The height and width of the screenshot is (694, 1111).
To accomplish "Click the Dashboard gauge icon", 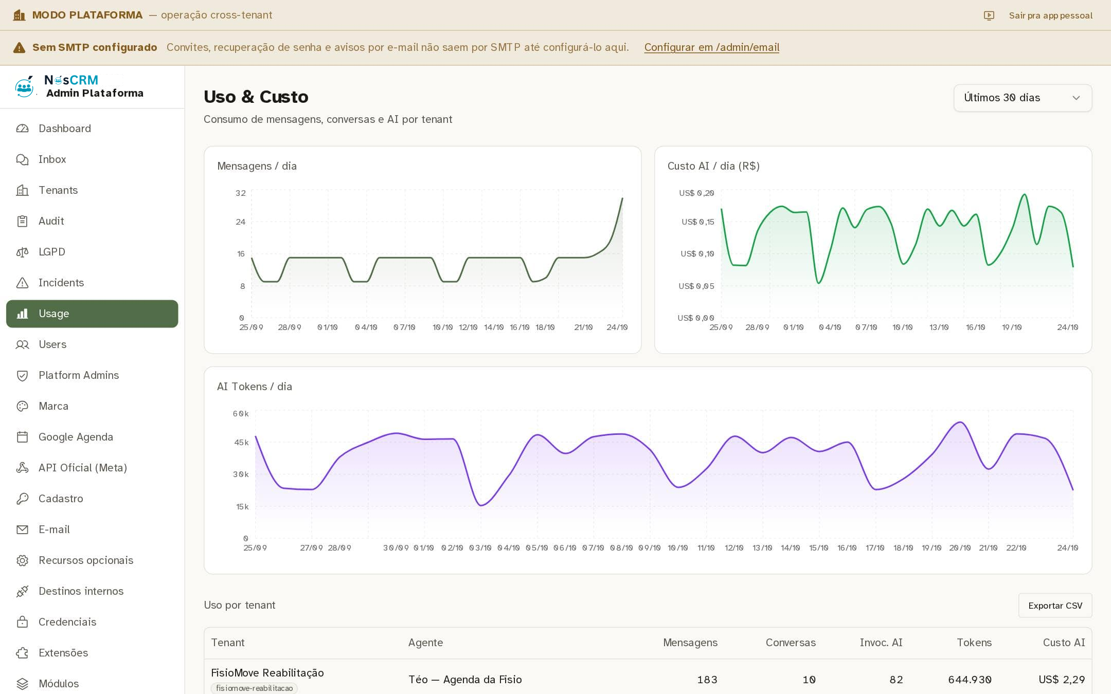I will coord(22,129).
